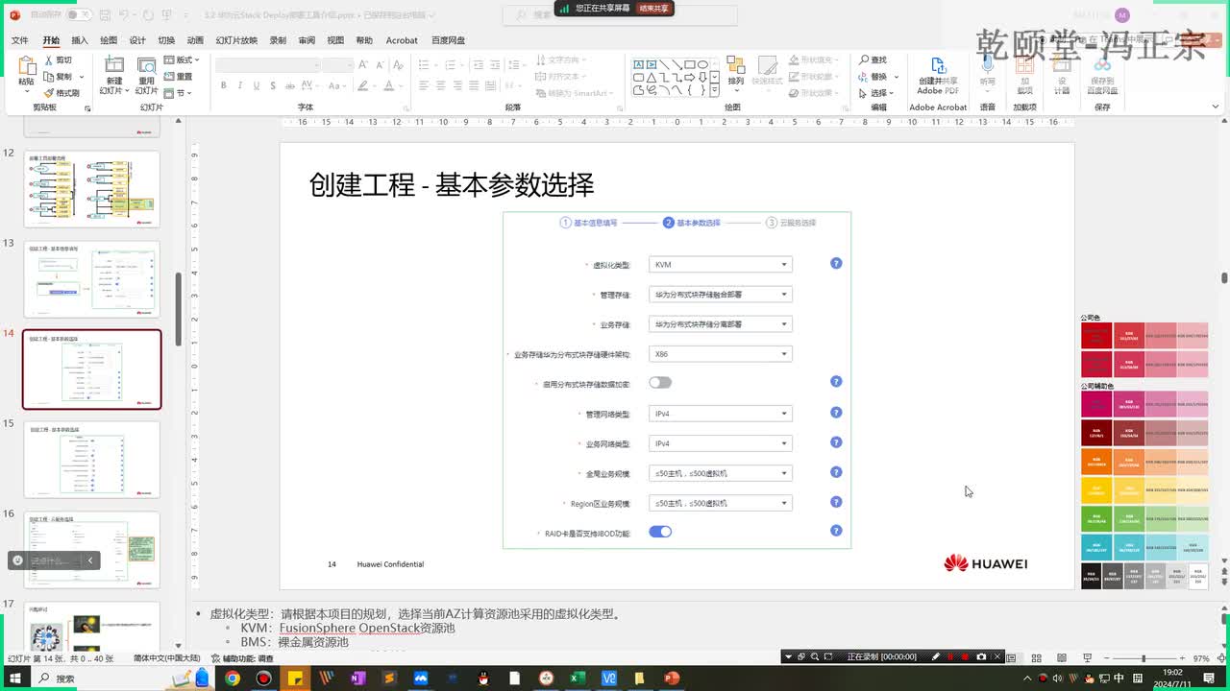This screenshot has height=691, width=1230.
Task: Click the Designer (设计器) icon
Action: pos(1062,64)
